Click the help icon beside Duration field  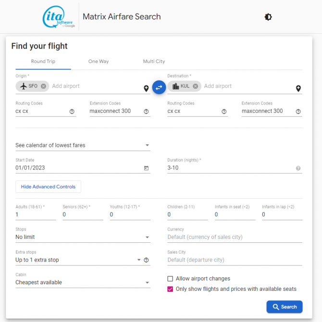[x=298, y=168]
